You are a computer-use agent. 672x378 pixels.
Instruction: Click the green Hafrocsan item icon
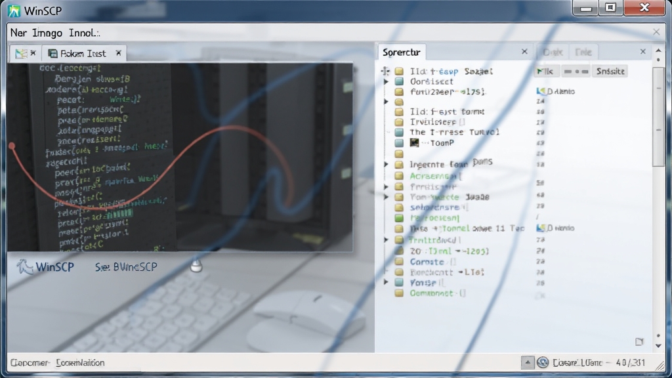[399, 218]
